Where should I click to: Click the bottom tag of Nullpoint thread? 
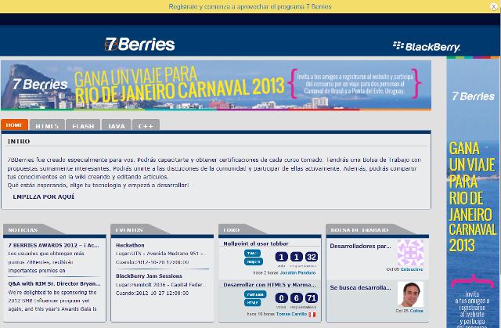pyautogui.click(x=254, y=261)
